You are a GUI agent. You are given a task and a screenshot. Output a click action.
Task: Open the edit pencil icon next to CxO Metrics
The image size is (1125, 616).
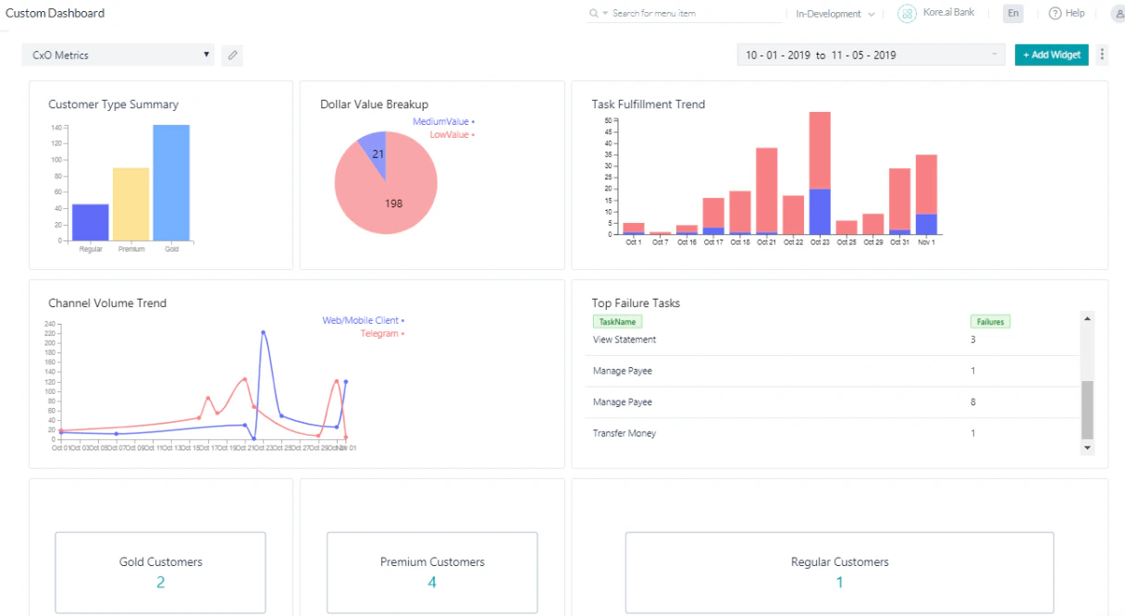(x=232, y=55)
